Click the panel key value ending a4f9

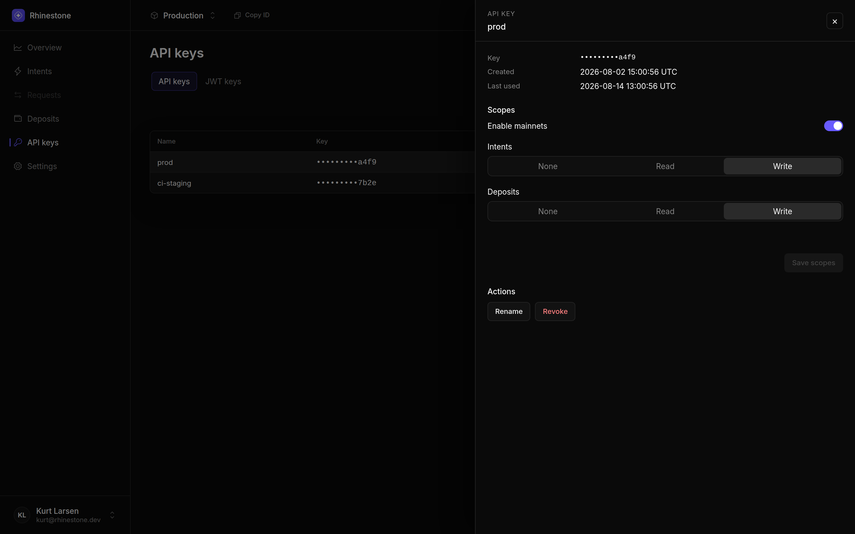pyautogui.click(x=608, y=57)
